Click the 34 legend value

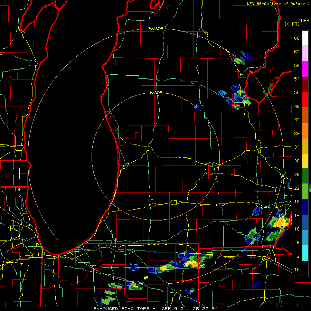tap(297, 147)
